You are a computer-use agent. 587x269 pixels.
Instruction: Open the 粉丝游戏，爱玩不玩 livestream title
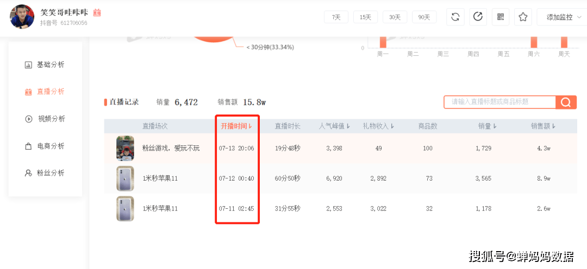click(171, 148)
